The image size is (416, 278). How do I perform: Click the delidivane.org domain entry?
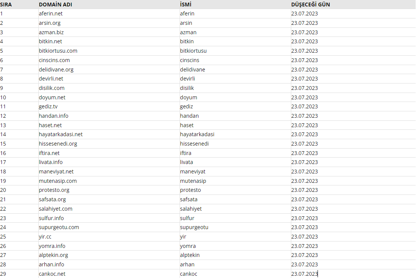pos(56,70)
